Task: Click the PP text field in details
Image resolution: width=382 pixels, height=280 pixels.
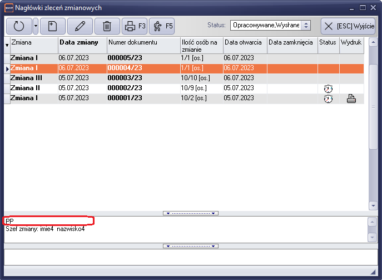Action: [x=48, y=221]
